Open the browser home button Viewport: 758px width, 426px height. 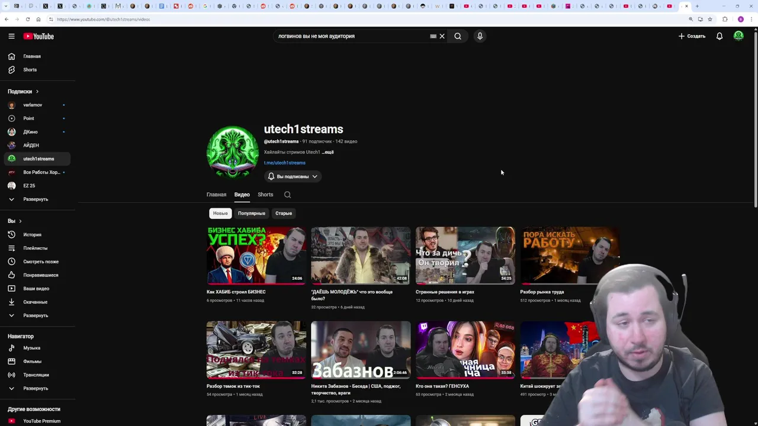(x=38, y=19)
